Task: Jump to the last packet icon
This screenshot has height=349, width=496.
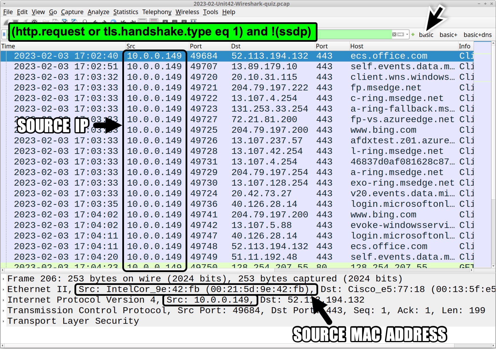Action: pos(133,22)
